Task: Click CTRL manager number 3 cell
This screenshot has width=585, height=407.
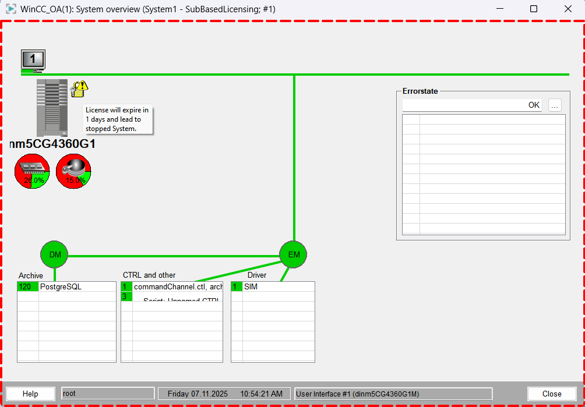Action: coord(126,297)
